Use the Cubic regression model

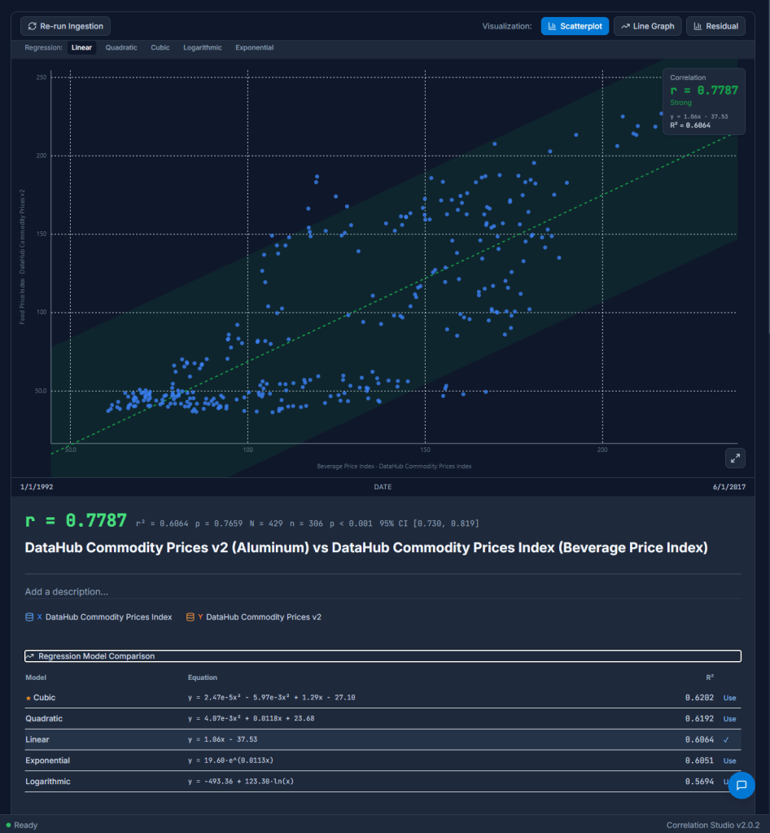[729, 698]
